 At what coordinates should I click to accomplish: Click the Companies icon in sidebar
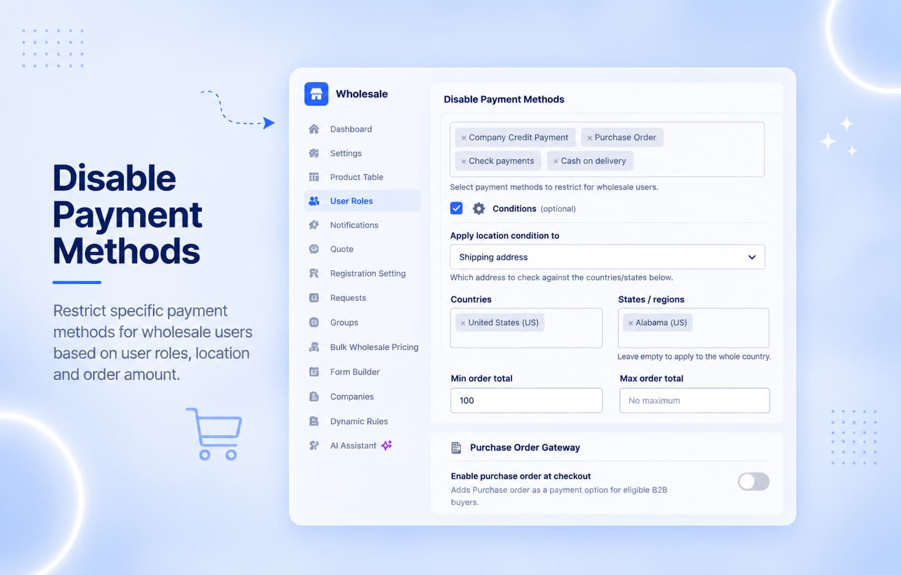coord(314,397)
